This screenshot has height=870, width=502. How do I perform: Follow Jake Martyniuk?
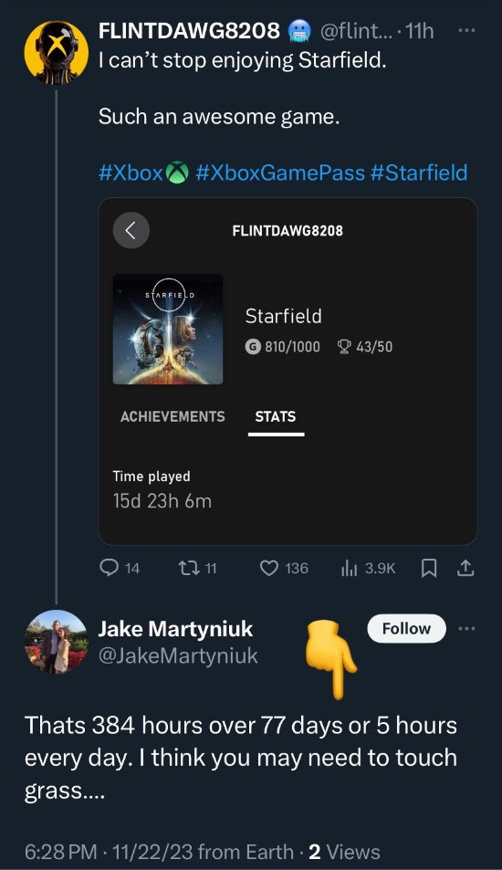coord(406,629)
